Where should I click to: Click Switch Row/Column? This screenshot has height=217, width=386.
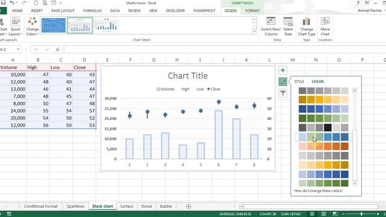[x=271, y=27]
